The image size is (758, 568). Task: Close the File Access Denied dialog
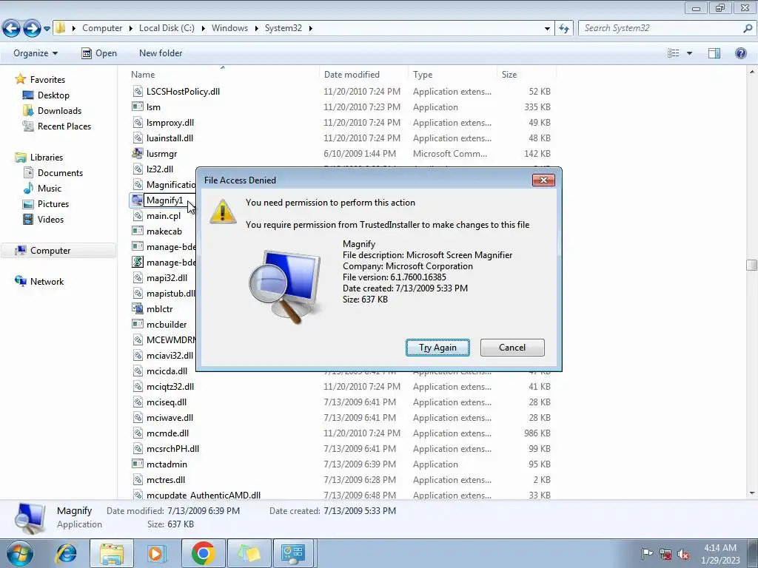pyautogui.click(x=543, y=180)
